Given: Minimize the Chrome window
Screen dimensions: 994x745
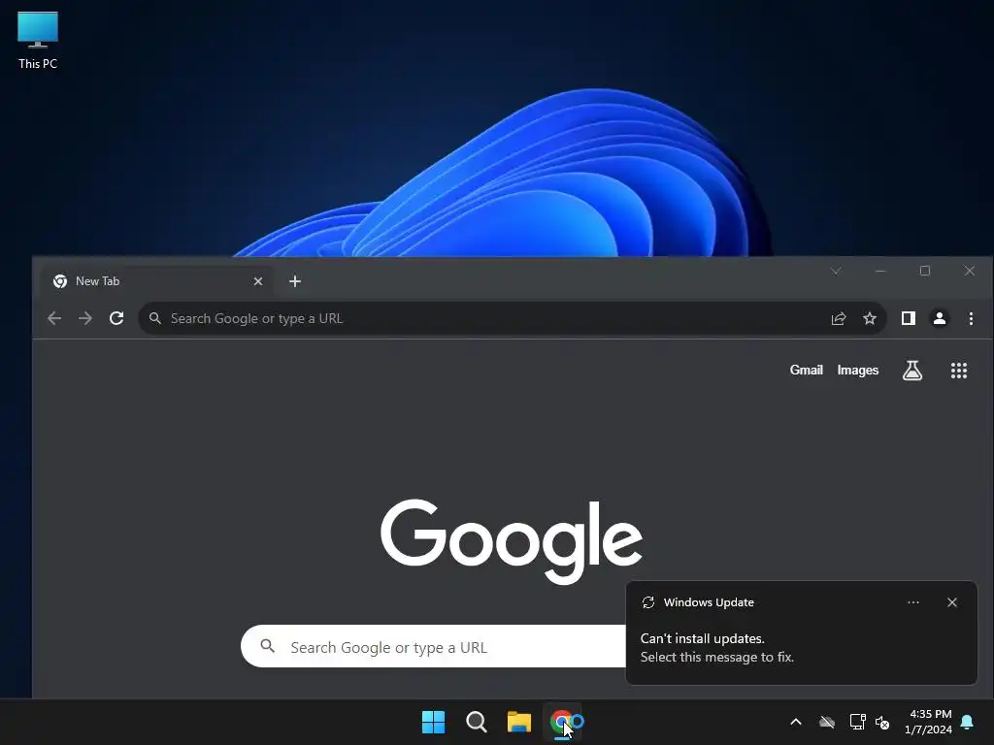Looking at the screenshot, I should pos(879,272).
